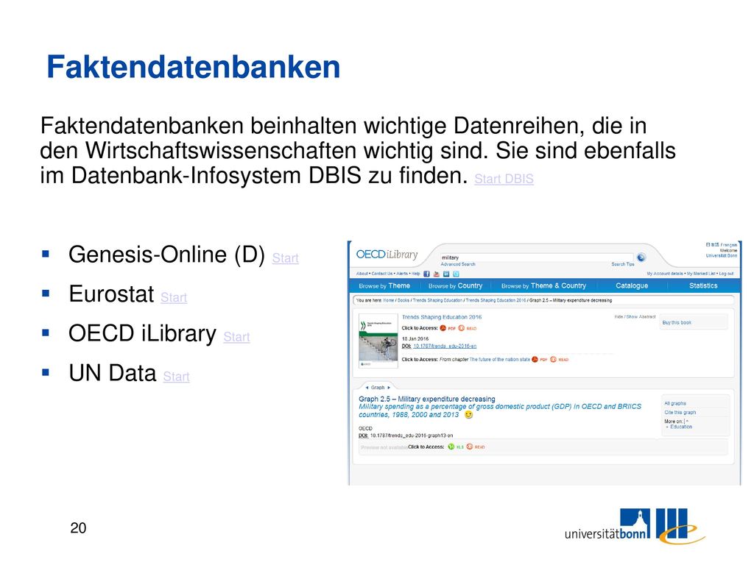Select Browse by Theme tab

pos(384,286)
